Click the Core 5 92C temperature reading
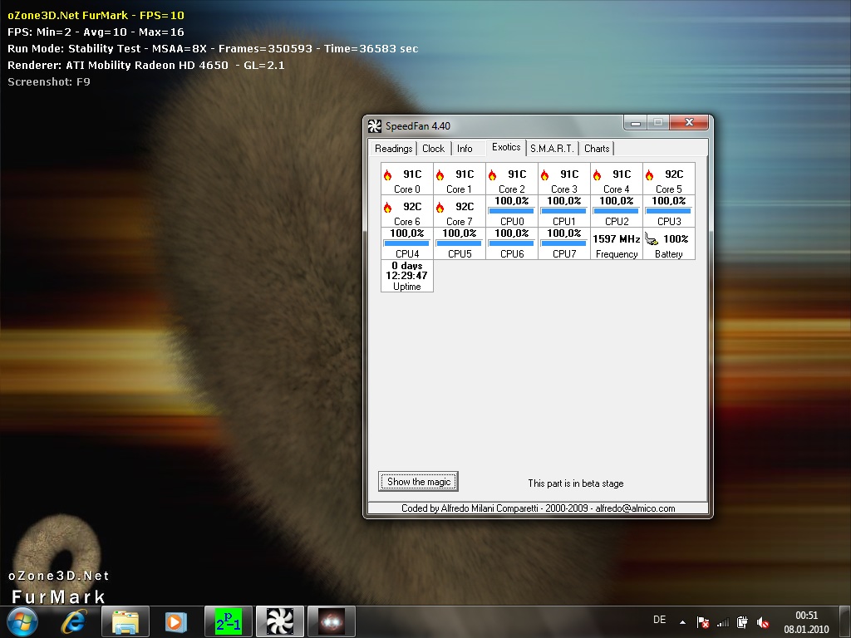851x638 pixels. (x=674, y=174)
